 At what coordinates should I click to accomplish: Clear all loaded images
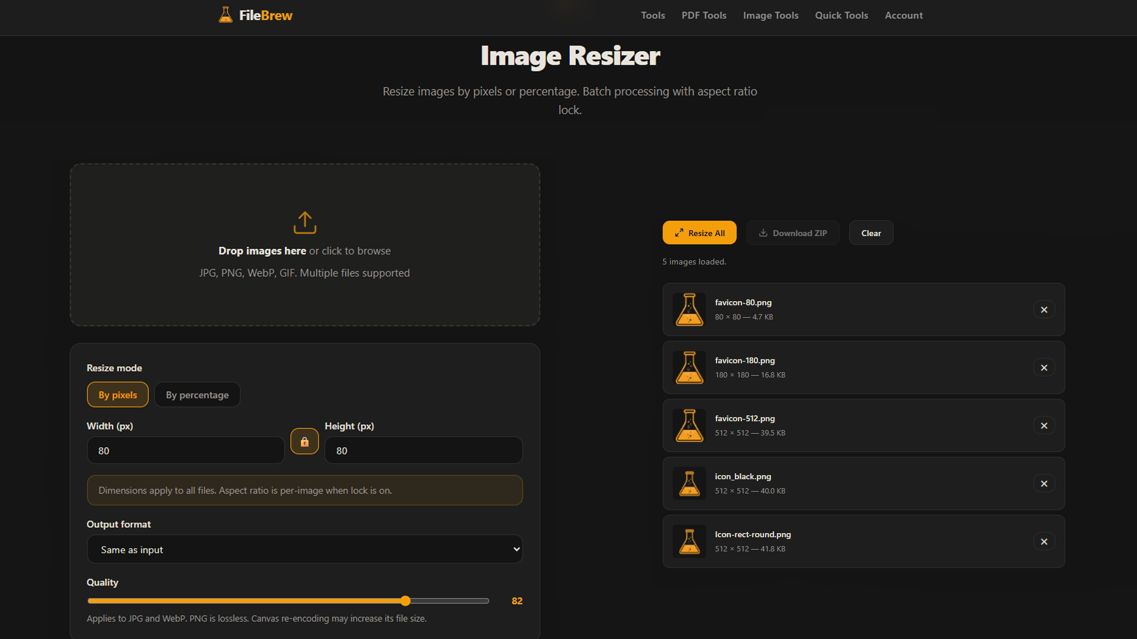[x=871, y=233]
